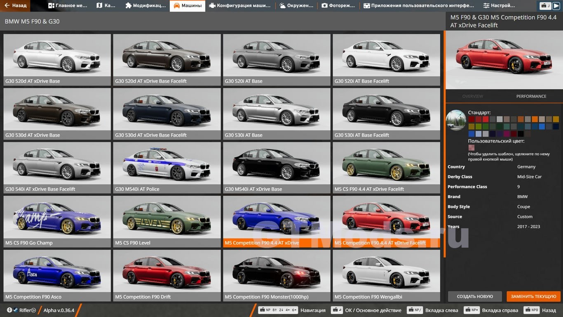Switch to the PERFORMANCE tab

[531, 96]
